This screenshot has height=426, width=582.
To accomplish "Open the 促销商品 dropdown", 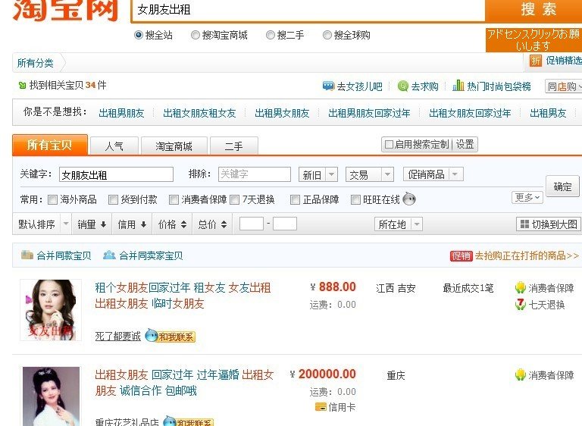I will coord(433,174).
